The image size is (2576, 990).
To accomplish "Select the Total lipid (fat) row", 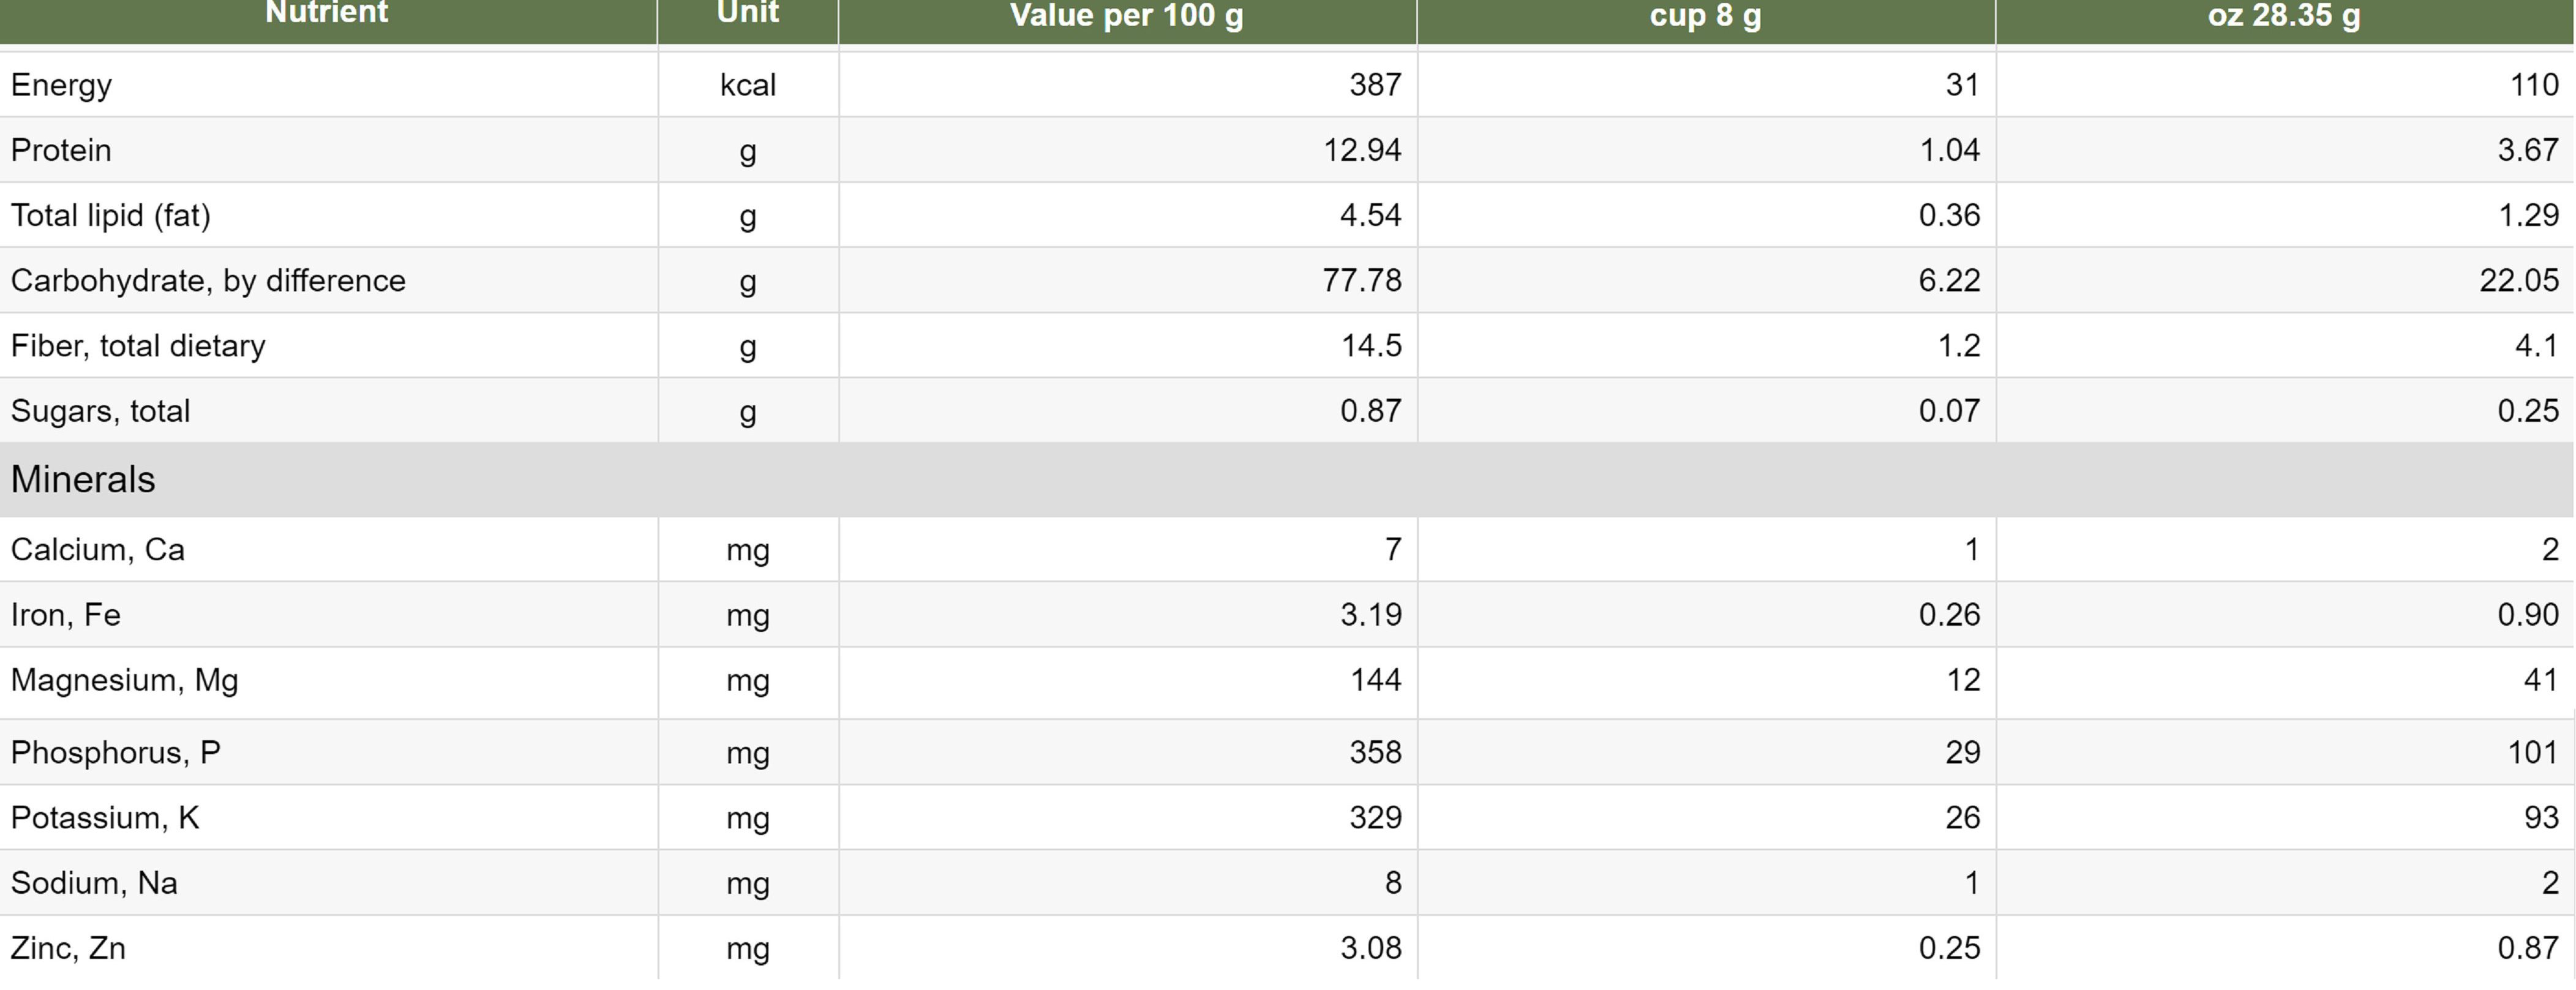I will point(1288,215).
